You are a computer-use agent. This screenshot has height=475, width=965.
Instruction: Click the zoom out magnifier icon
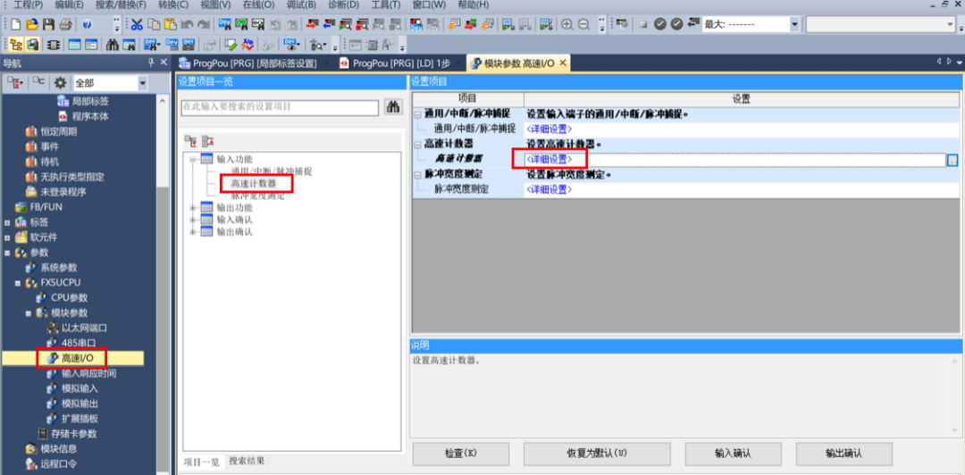pyautogui.click(x=583, y=24)
